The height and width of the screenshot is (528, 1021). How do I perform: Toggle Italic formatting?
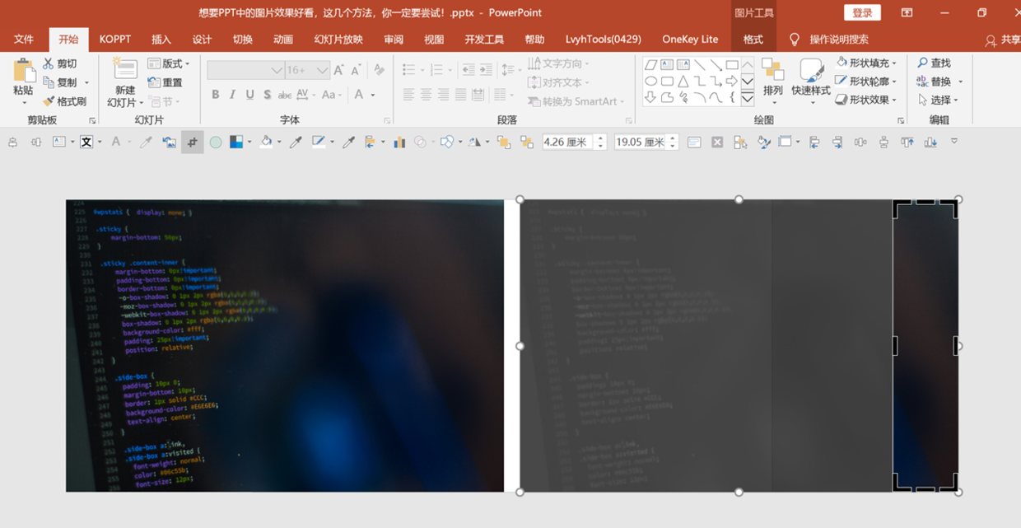click(x=232, y=95)
